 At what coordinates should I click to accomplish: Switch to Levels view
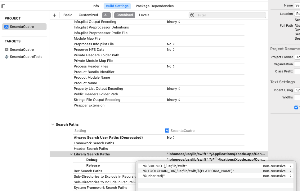pos(144,15)
